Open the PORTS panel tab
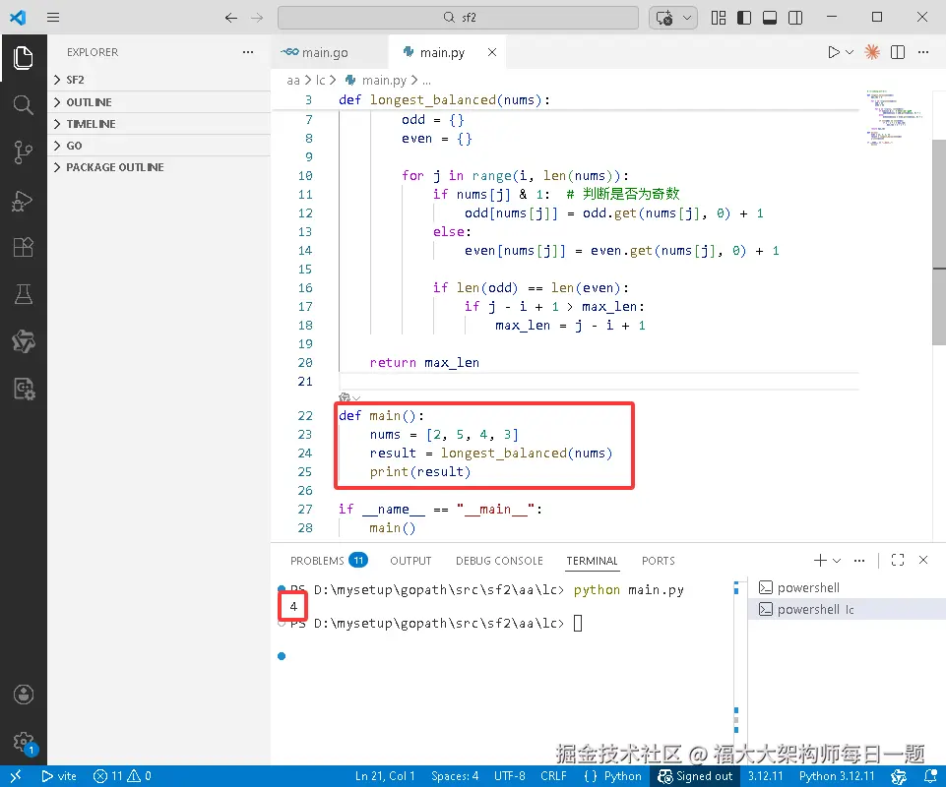Screen dimensions: 946x787 pyautogui.click(x=659, y=561)
